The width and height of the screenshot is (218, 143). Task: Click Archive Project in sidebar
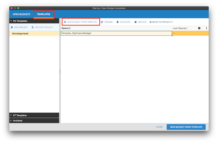coord(42,27)
